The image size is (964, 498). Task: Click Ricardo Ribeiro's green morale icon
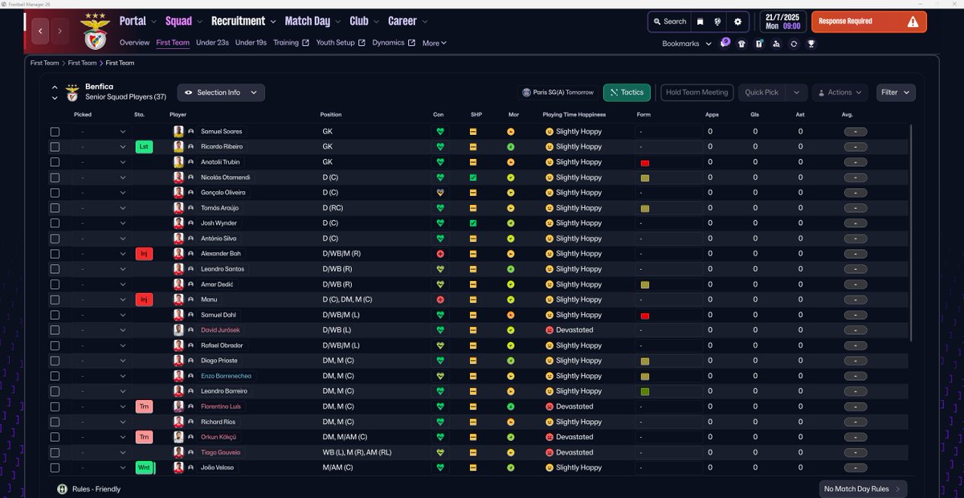coord(511,147)
